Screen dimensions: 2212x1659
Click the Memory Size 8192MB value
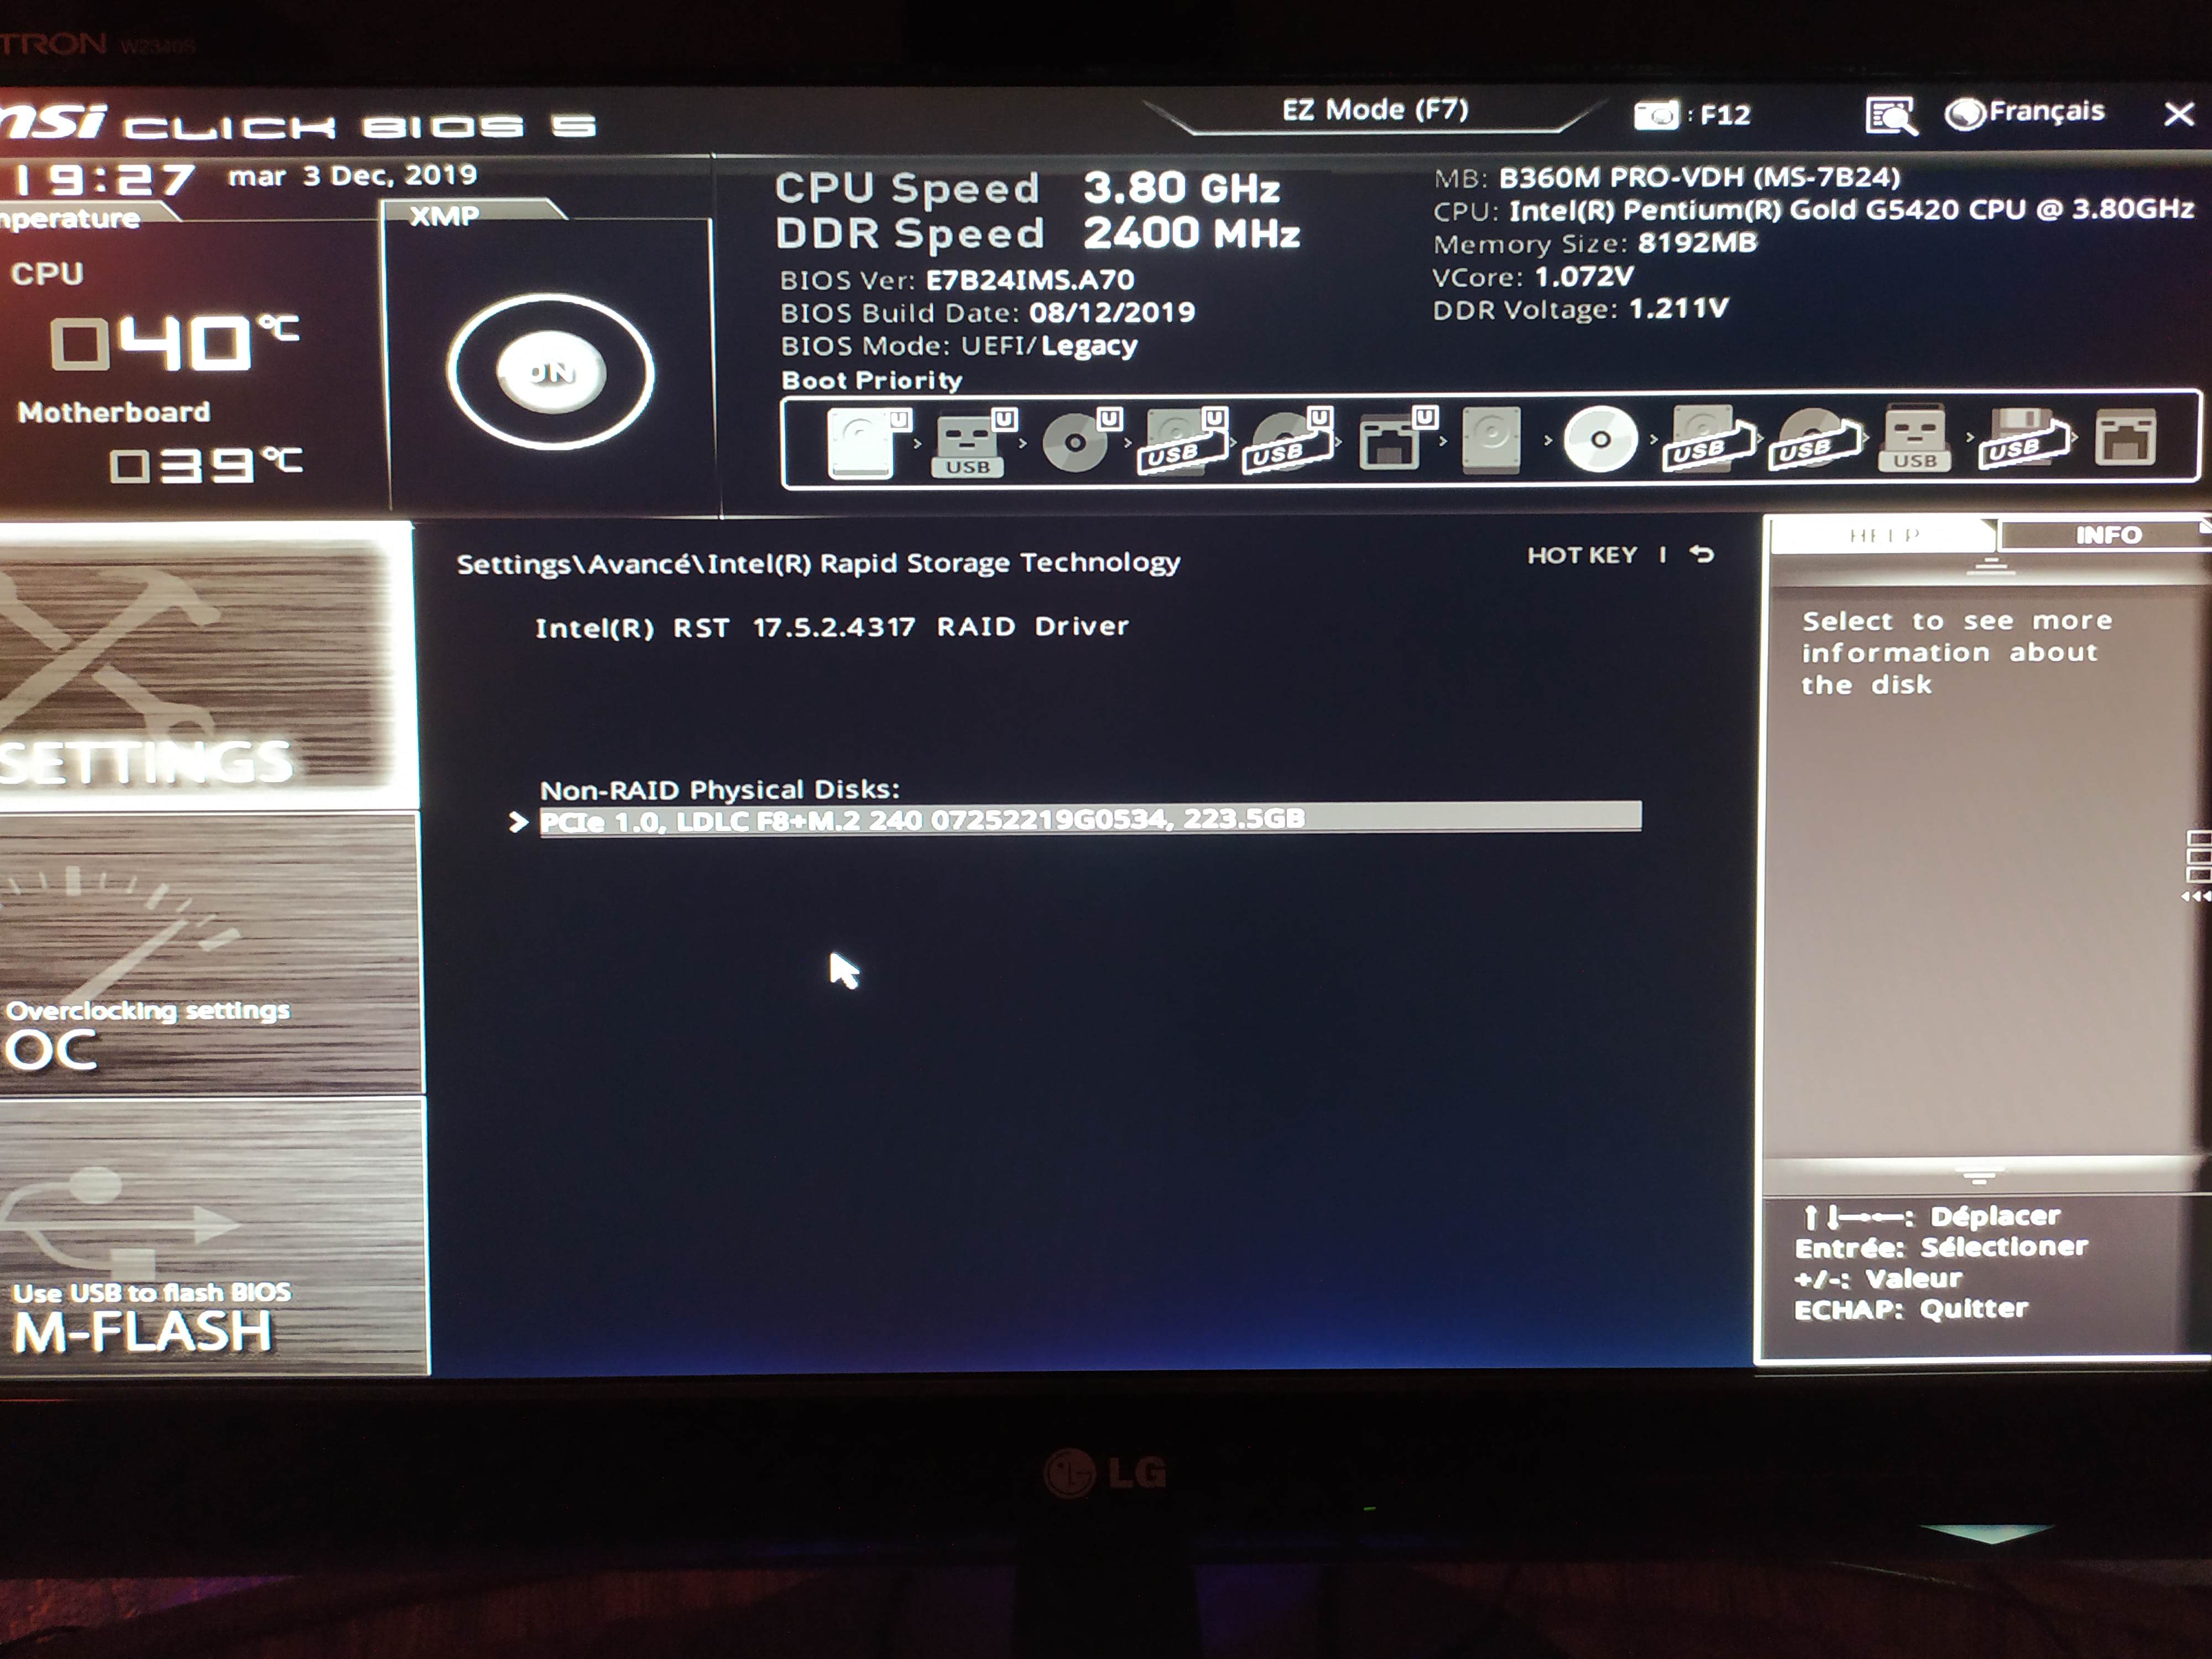1696,243
